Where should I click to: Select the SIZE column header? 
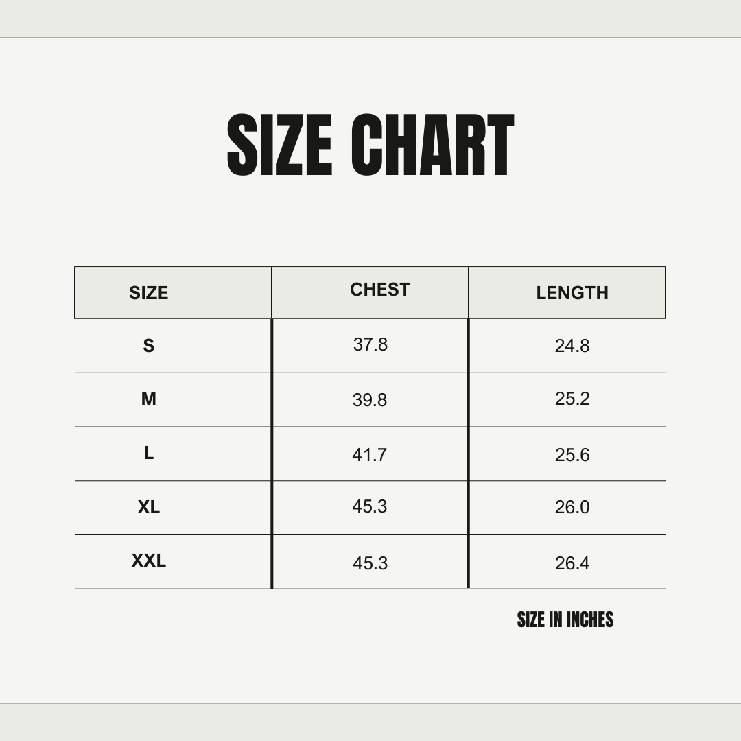click(x=148, y=293)
